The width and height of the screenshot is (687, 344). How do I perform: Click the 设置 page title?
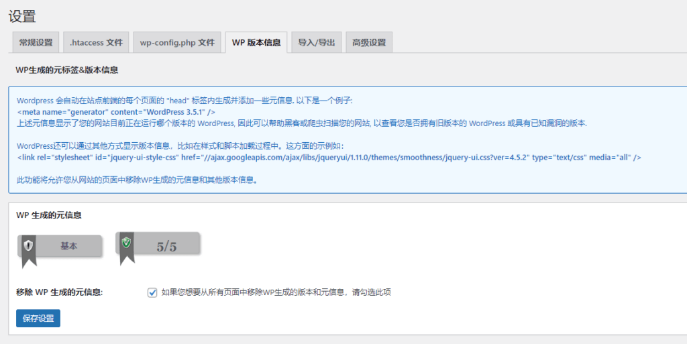[x=22, y=17]
